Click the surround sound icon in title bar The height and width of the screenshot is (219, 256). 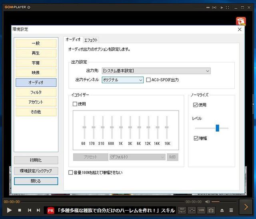214,8
